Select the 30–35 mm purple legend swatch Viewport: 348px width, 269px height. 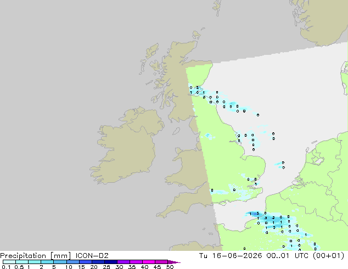124,262
